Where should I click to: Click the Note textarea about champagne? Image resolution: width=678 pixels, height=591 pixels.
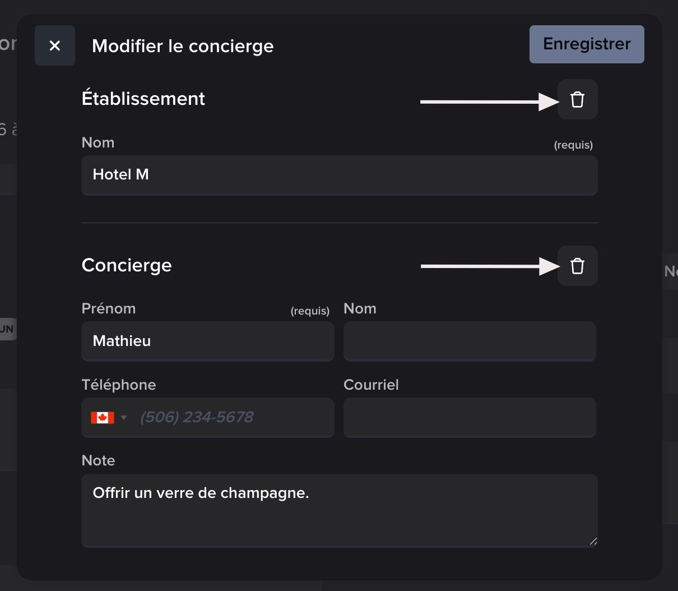pyautogui.click(x=339, y=510)
